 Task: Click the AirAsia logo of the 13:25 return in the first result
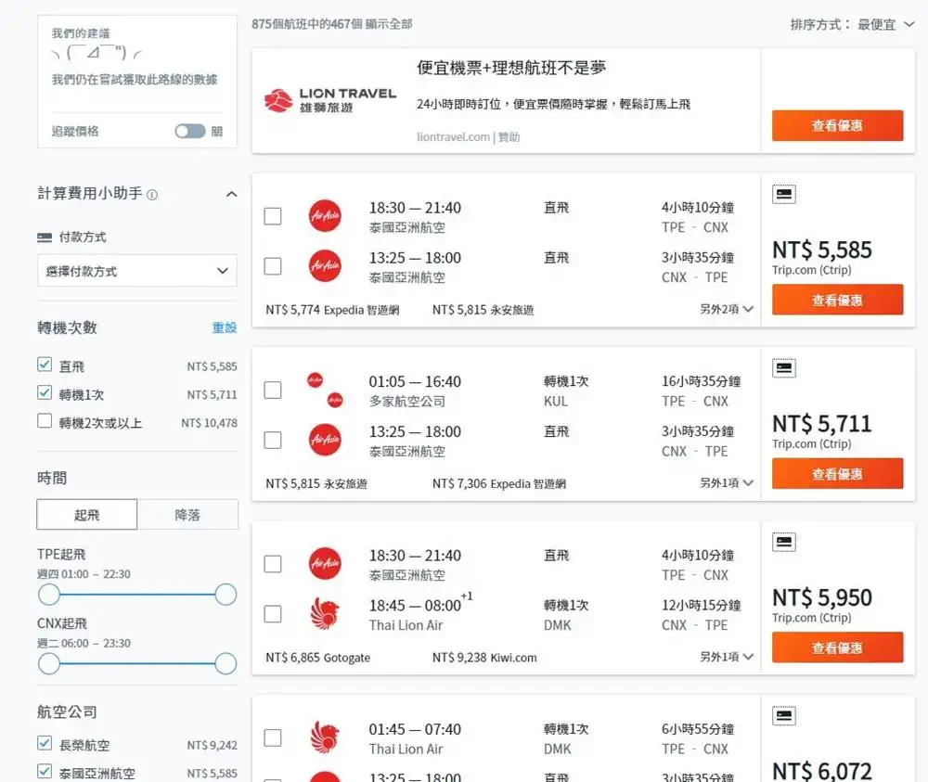point(325,265)
